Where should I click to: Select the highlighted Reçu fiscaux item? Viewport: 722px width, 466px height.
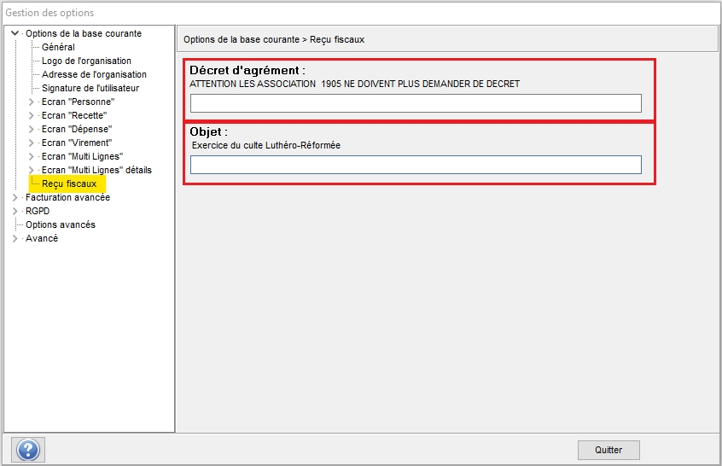(69, 184)
